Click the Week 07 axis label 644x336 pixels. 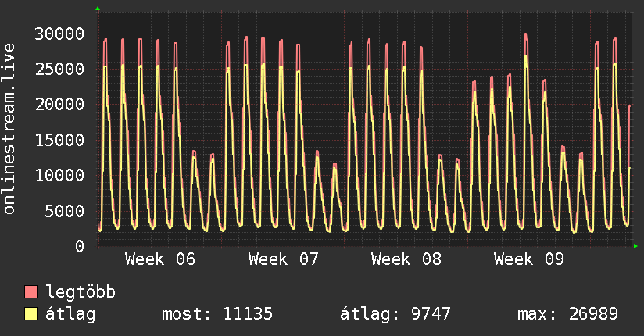(x=283, y=259)
